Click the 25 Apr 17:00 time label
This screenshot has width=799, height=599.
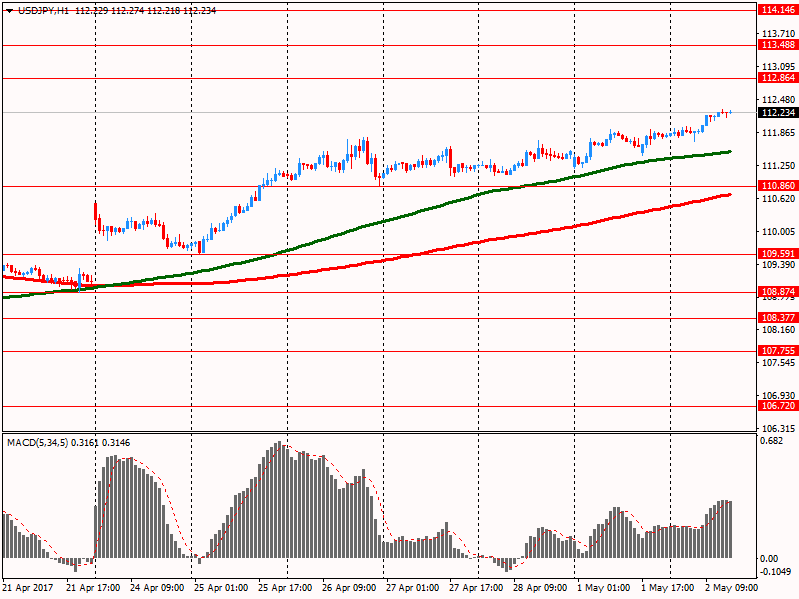(x=285, y=588)
